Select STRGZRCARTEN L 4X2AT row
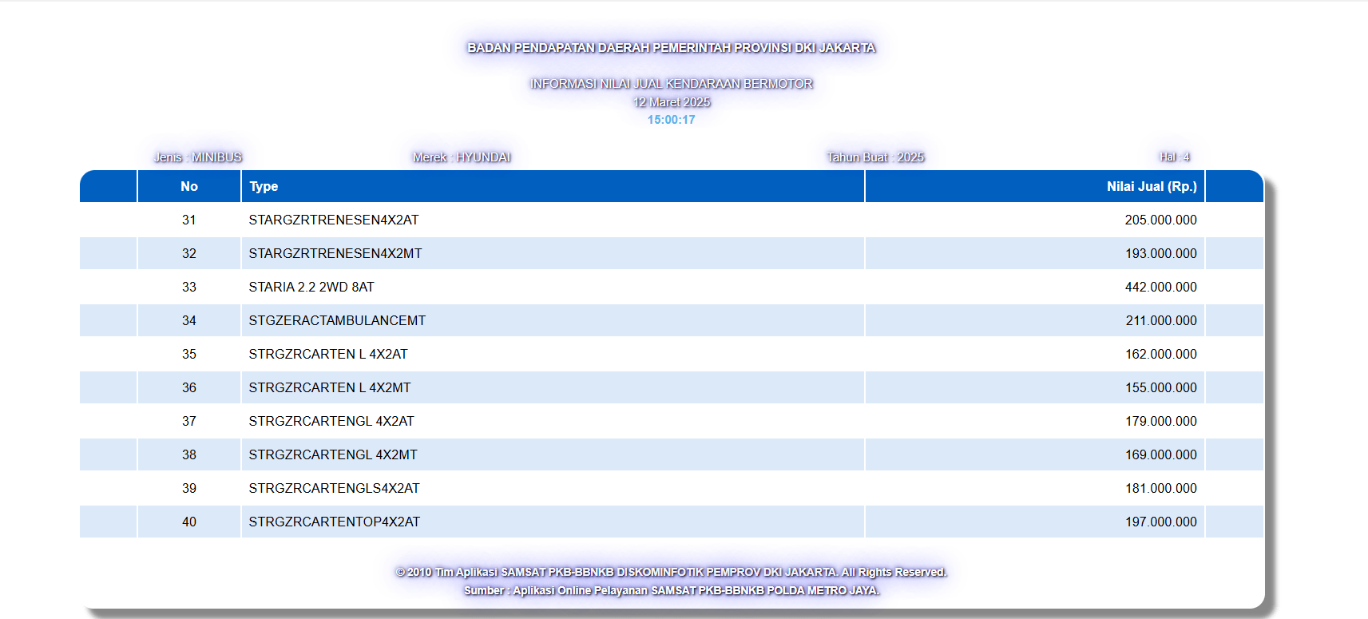Image resolution: width=1368 pixels, height=619 pixels. tap(672, 354)
